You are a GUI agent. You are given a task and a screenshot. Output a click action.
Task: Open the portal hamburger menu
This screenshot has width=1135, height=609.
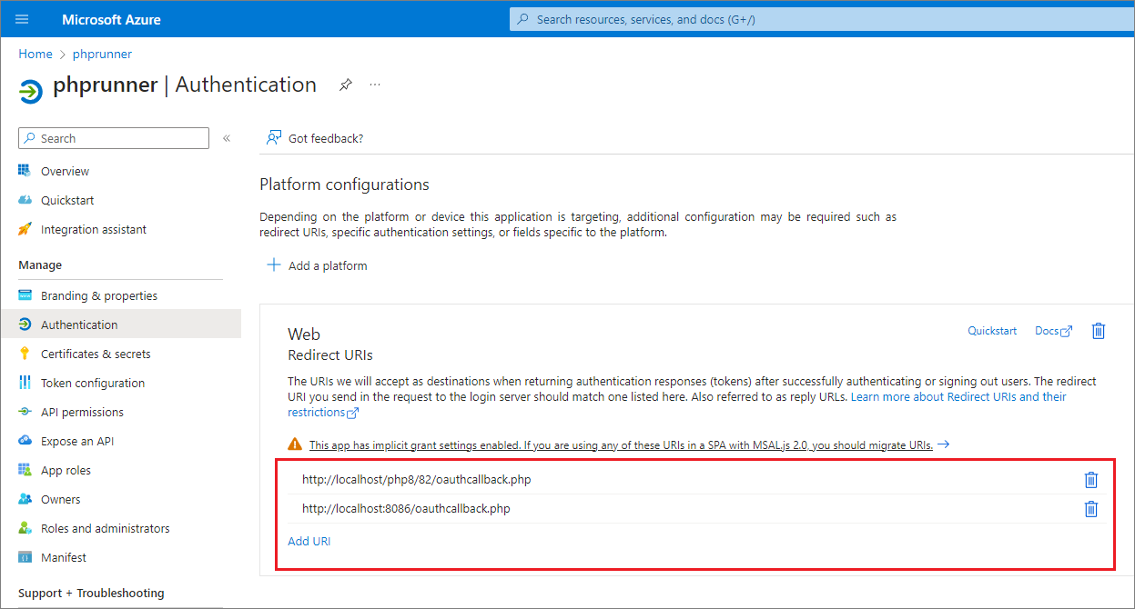tap(22, 18)
